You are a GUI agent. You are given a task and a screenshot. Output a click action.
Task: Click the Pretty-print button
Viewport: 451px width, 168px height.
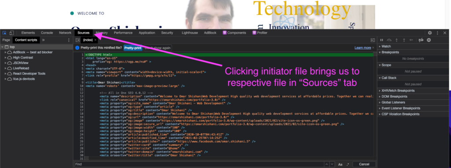pyautogui.click(x=133, y=48)
